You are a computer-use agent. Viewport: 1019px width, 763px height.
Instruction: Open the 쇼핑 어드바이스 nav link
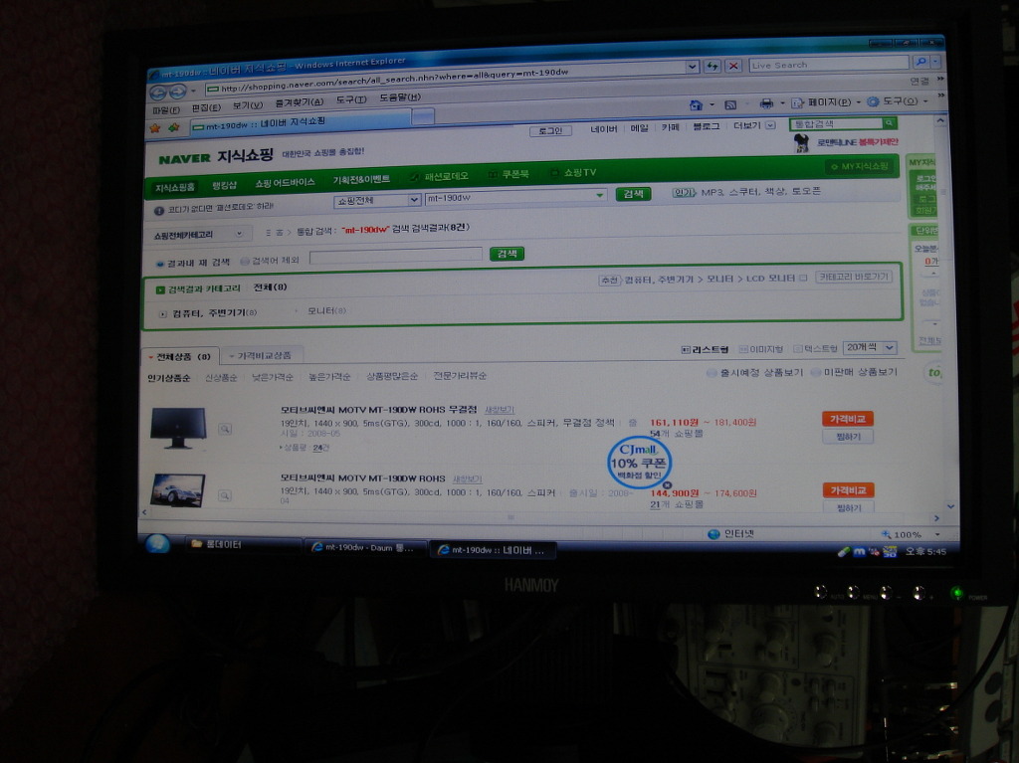[285, 183]
